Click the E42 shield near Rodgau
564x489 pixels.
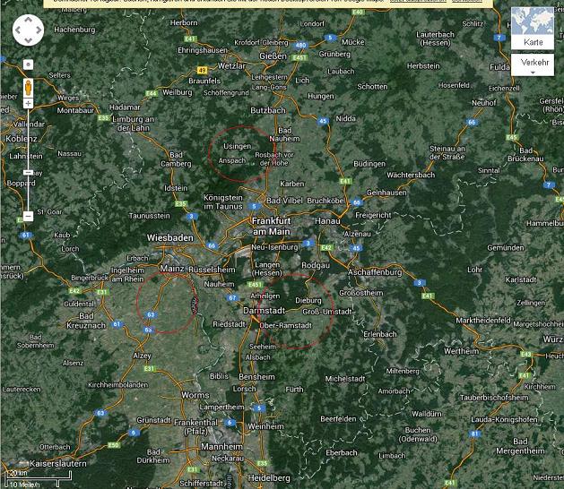(326, 247)
